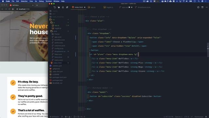209x118 pixels.
Task: Collapse the src folder
Action: pyautogui.click(x=52, y=20)
